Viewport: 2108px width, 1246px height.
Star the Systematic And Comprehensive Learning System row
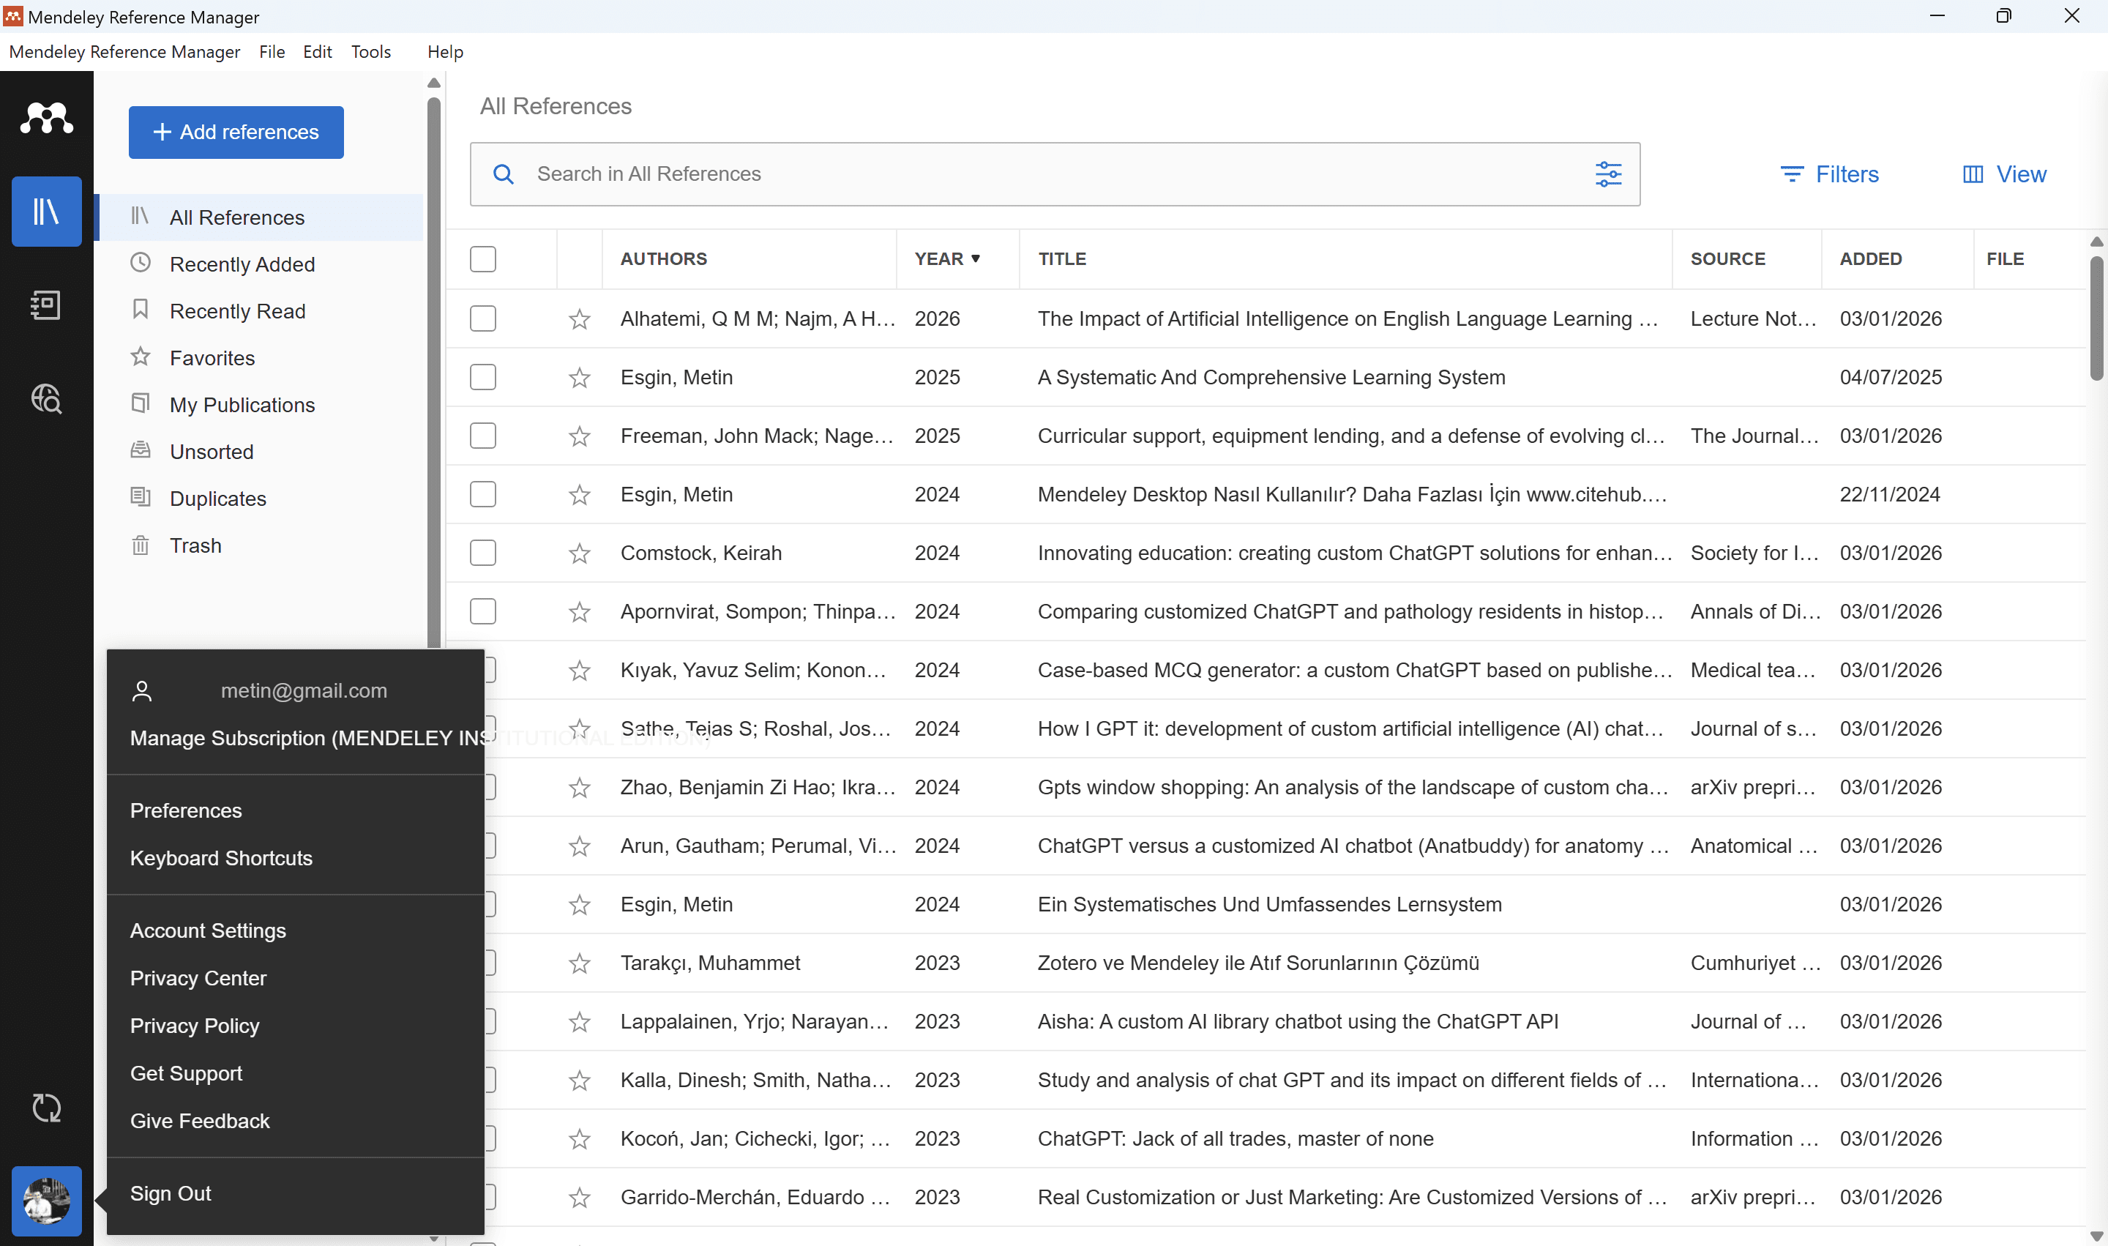pyautogui.click(x=579, y=378)
